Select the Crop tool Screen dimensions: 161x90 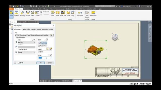pyautogui.click(x=73, y=14)
